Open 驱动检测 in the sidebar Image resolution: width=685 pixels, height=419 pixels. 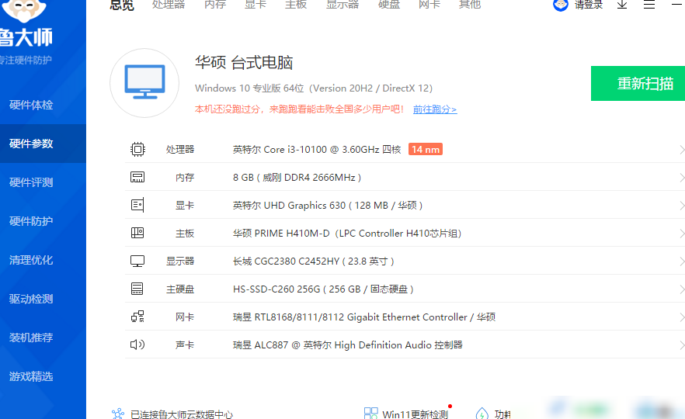click(x=43, y=299)
